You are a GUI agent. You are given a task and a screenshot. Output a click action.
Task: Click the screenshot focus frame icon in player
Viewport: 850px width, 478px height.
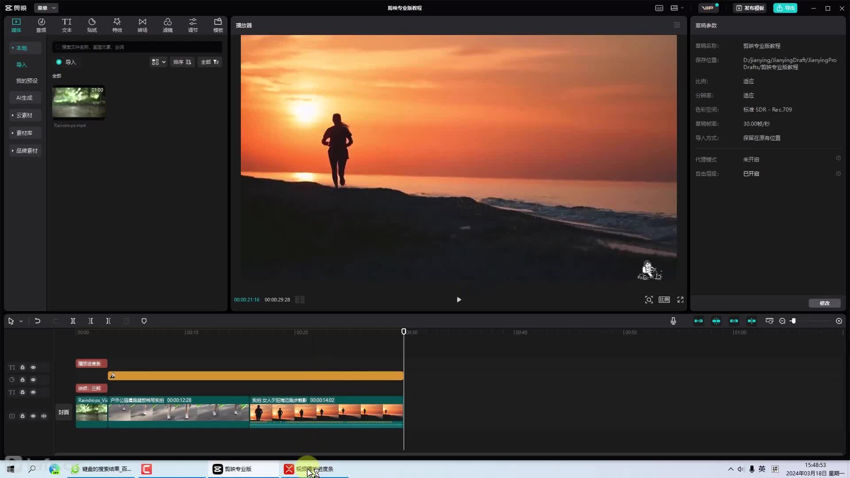(649, 300)
